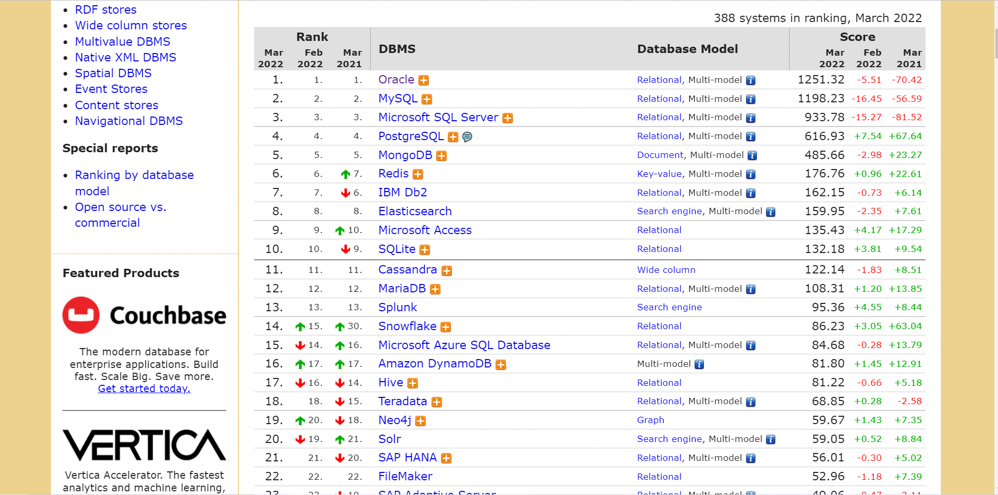Click the plus icon next to Amazon DynamoDB
The width and height of the screenshot is (998, 495).
pos(501,365)
